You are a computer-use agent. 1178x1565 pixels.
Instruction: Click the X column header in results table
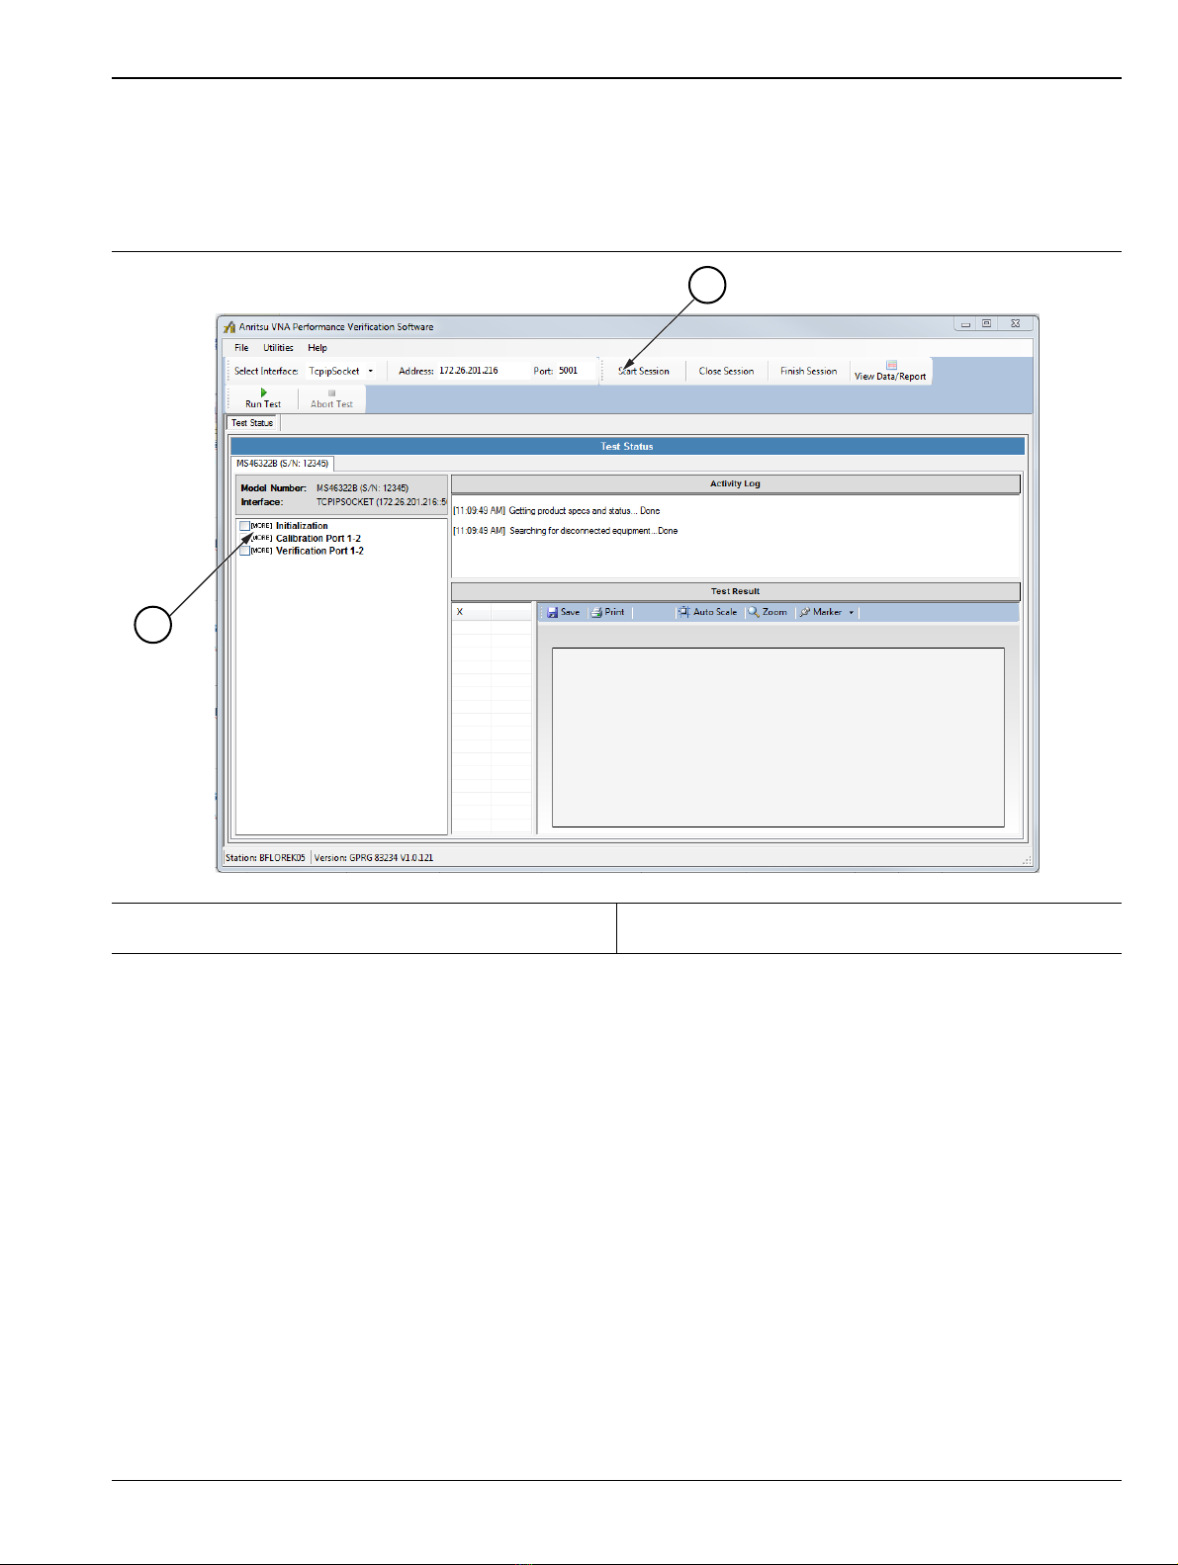(x=472, y=612)
